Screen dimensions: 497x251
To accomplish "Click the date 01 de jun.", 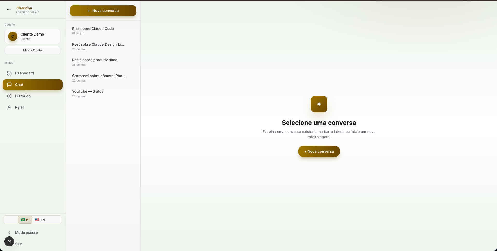I will point(79,33).
